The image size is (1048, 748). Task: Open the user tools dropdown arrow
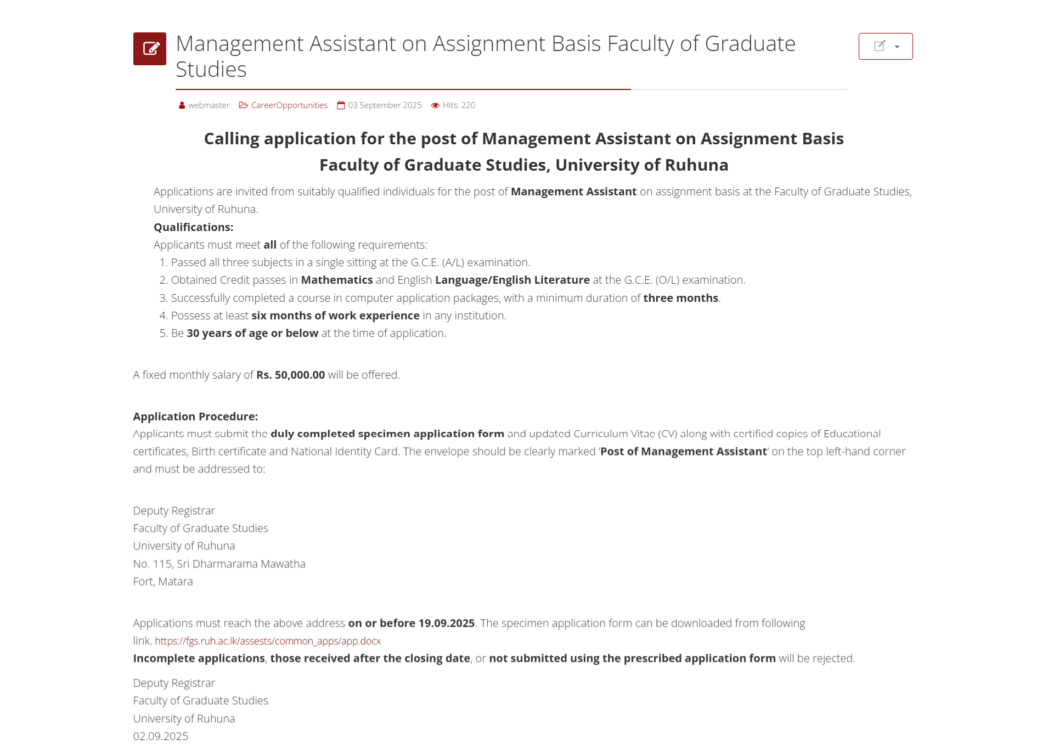tap(897, 47)
